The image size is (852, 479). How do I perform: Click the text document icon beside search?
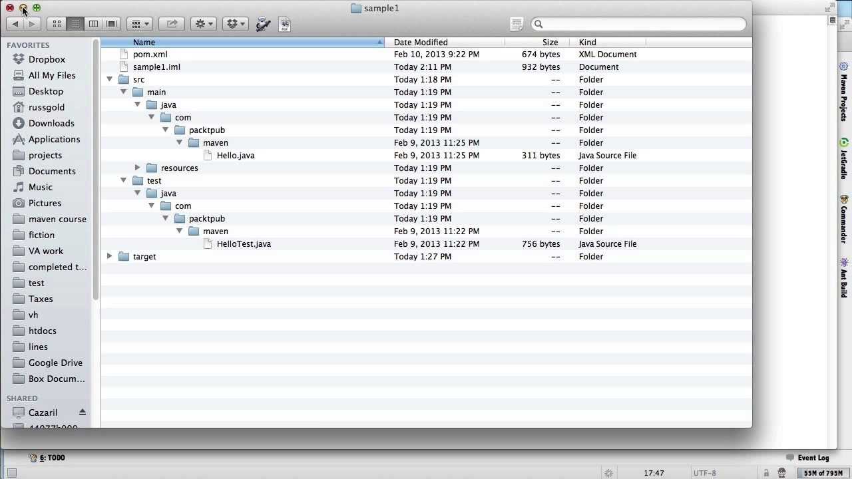click(517, 24)
